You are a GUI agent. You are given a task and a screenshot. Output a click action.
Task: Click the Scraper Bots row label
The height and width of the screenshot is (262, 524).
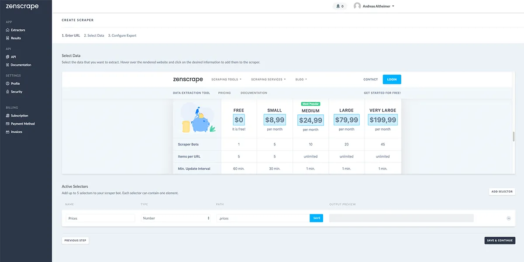point(187,144)
